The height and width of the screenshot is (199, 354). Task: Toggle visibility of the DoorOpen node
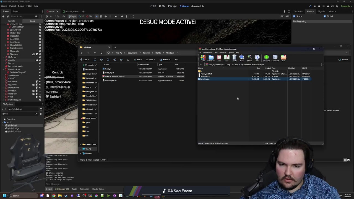point(40,39)
